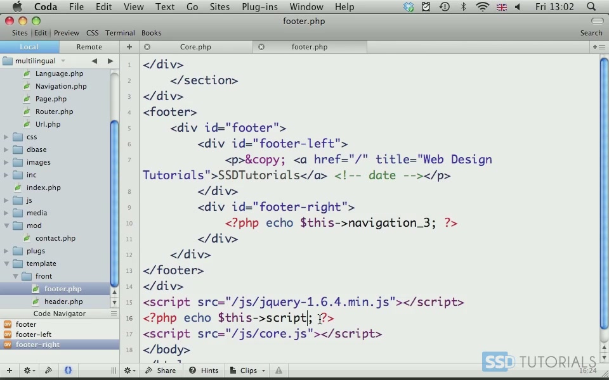Viewport: 609px width, 380px height.
Task: Open Code Navigator options menu icon
Action: pyautogui.click(x=114, y=313)
